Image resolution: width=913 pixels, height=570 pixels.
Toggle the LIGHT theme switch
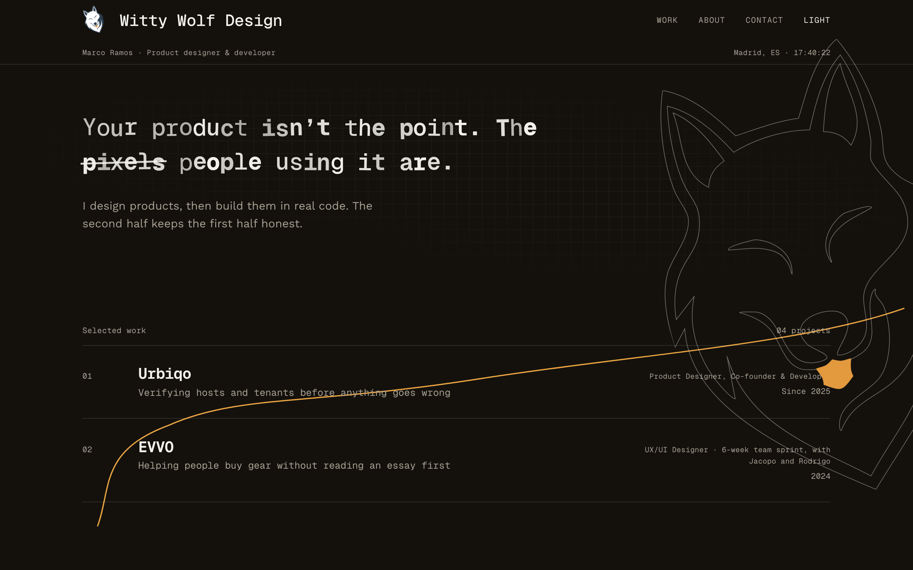coord(817,20)
